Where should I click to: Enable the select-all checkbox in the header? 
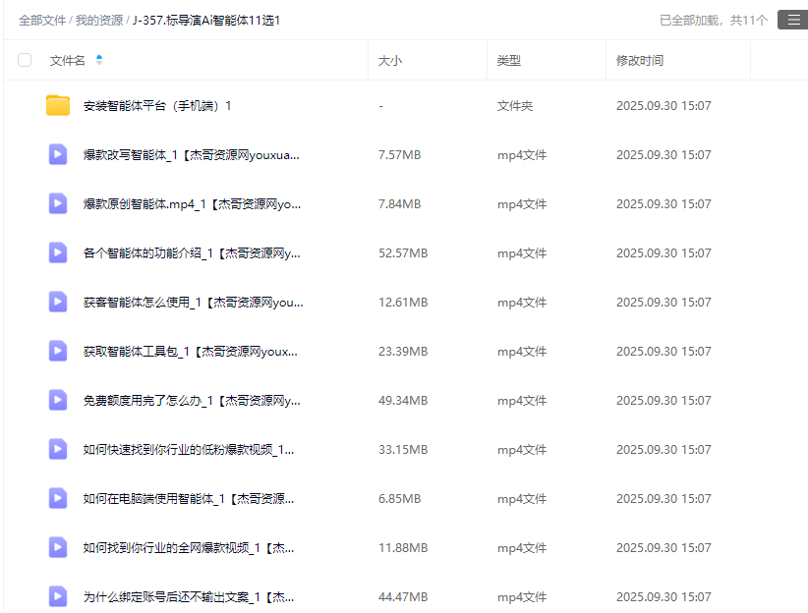coord(25,59)
